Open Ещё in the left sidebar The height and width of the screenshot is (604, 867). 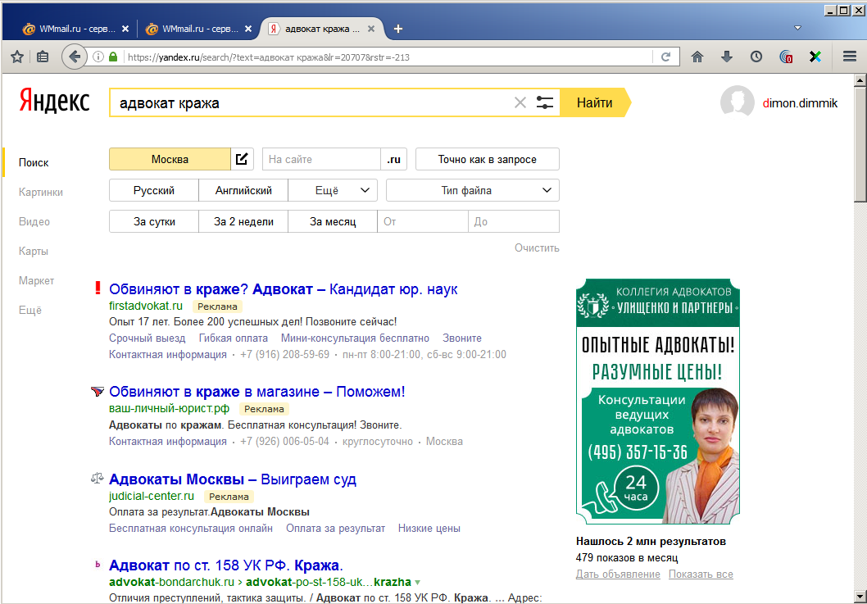point(30,311)
